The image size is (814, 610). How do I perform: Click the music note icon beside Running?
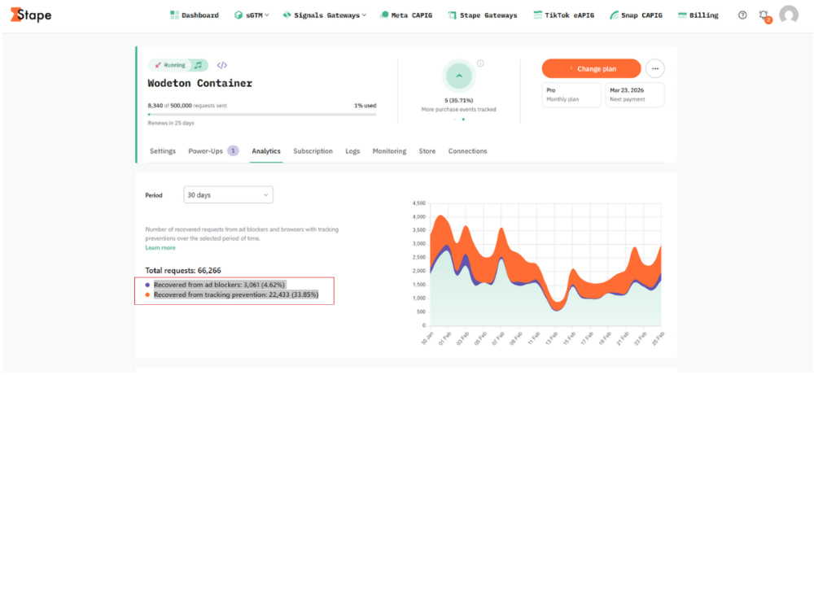coord(198,65)
